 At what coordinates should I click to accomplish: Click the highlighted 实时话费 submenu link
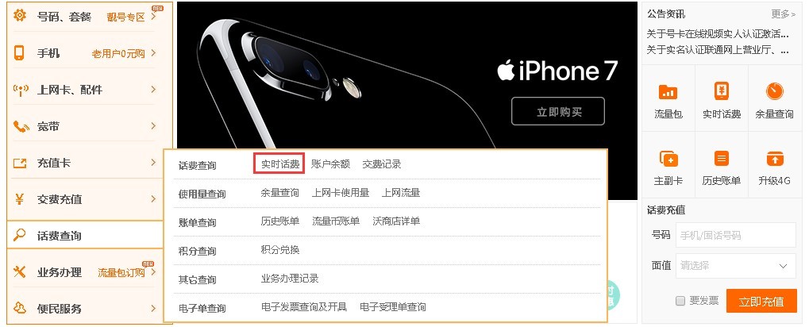click(x=279, y=164)
